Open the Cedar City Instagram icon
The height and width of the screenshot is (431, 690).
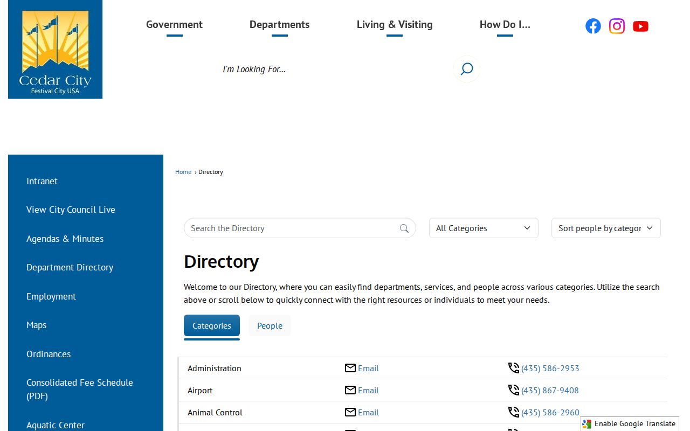617,26
